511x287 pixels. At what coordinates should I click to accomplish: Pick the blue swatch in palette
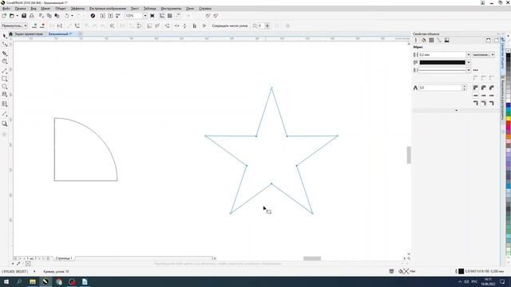[x=508, y=105]
